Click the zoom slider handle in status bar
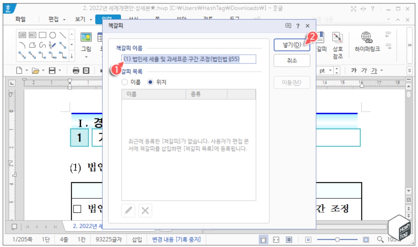418x247 pixels. coord(337,240)
